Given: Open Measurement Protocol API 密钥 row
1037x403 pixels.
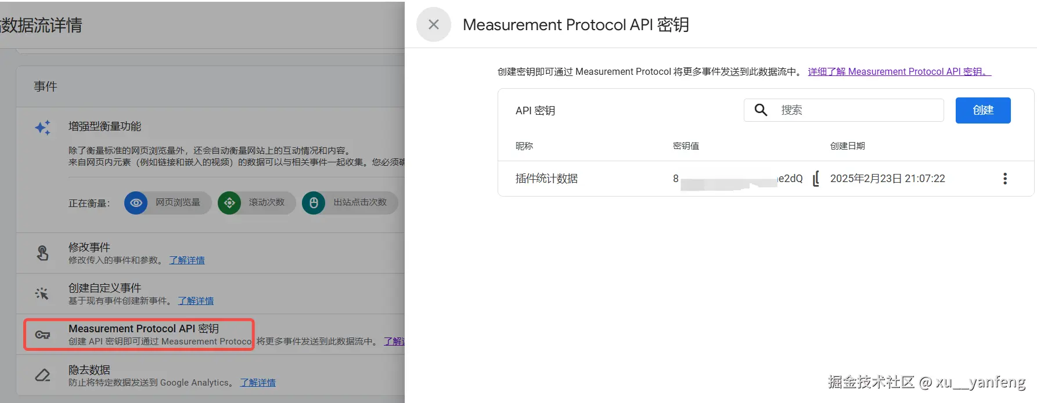Looking at the screenshot, I should (x=210, y=335).
